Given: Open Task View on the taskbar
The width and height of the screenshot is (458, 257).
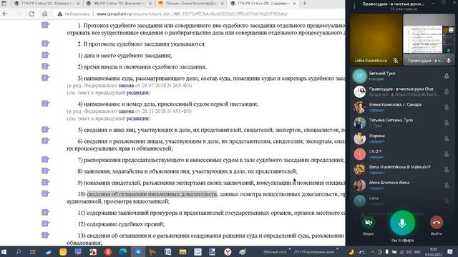Looking at the screenshot, I should coord(32,252).
